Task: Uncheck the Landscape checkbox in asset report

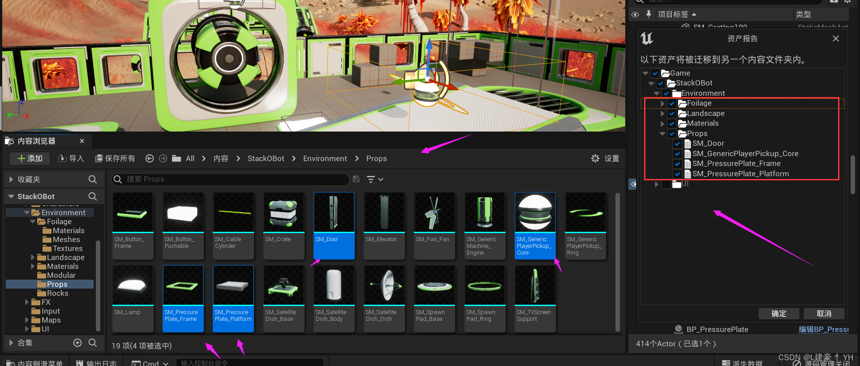Action: [x=672, y=114]
